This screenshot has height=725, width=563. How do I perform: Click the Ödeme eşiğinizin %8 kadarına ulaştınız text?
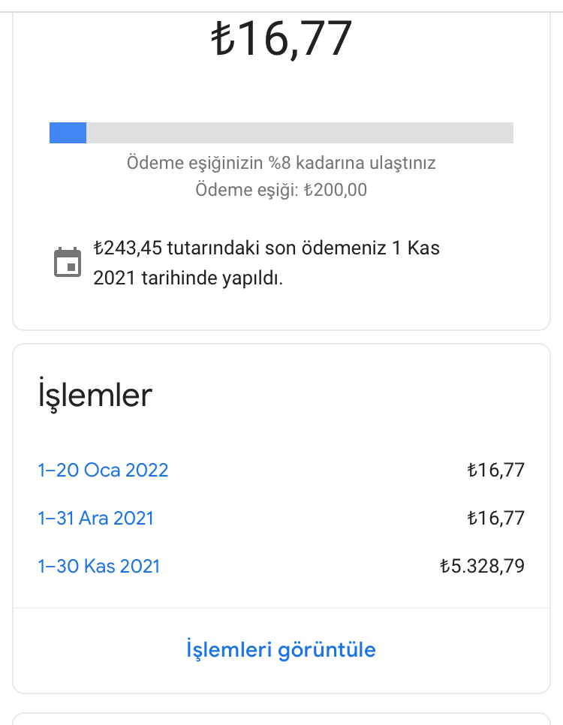[x=281, y=163]
